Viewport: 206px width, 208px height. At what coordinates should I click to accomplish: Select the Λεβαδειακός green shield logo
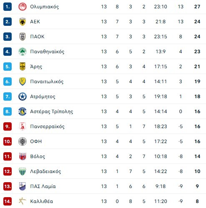tap(23, 171)
